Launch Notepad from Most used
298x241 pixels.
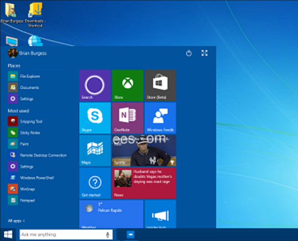(x=22, y=200)
